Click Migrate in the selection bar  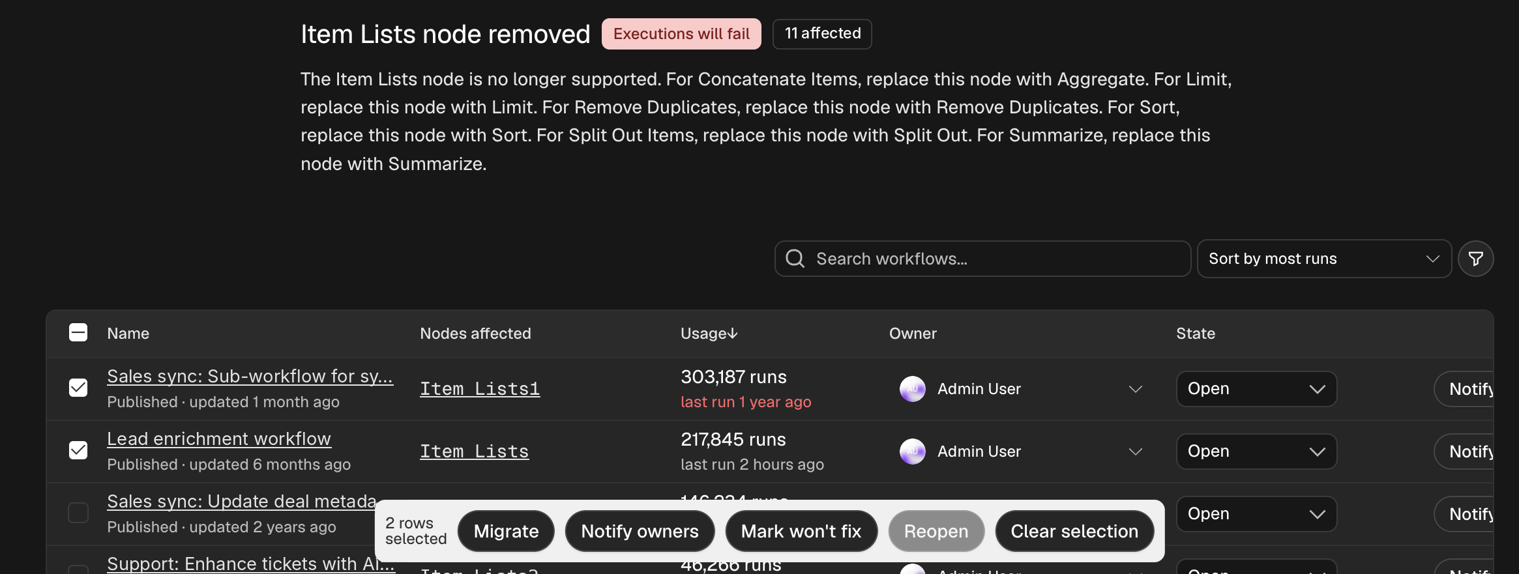tap(506, 531)
